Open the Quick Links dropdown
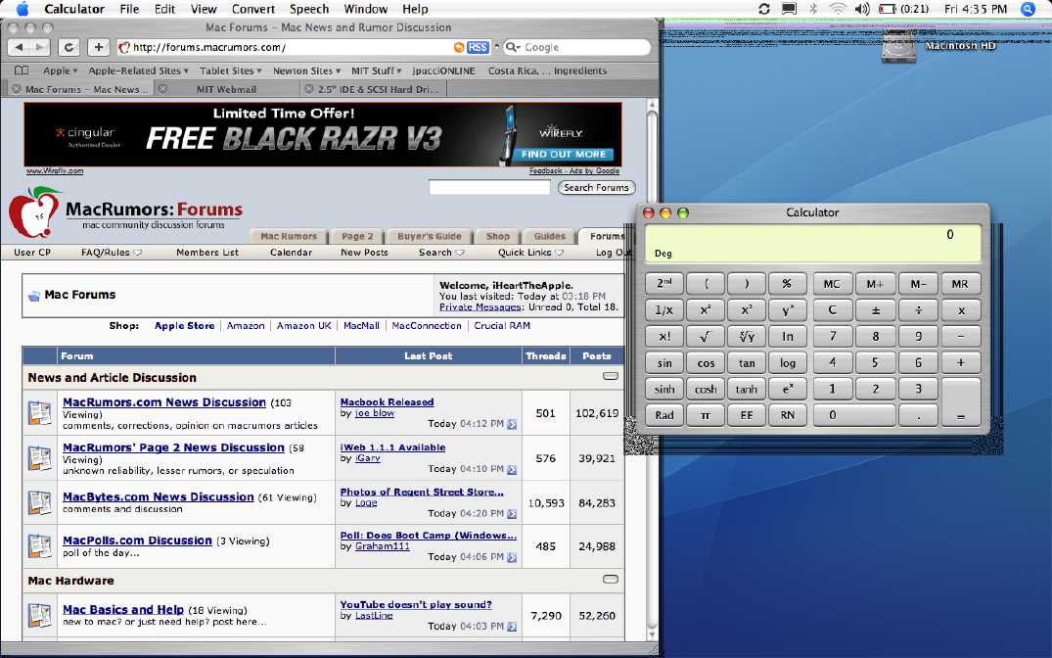Screen dimensions: 1052x658 click(x=530, y=253)
